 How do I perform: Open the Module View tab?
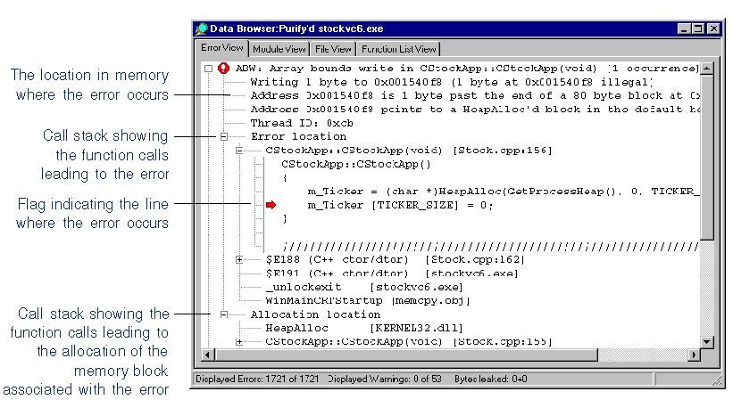coord(279,49)
